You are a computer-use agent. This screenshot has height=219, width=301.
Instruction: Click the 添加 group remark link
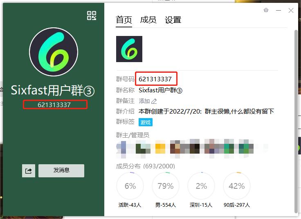[x=144, y=101]
